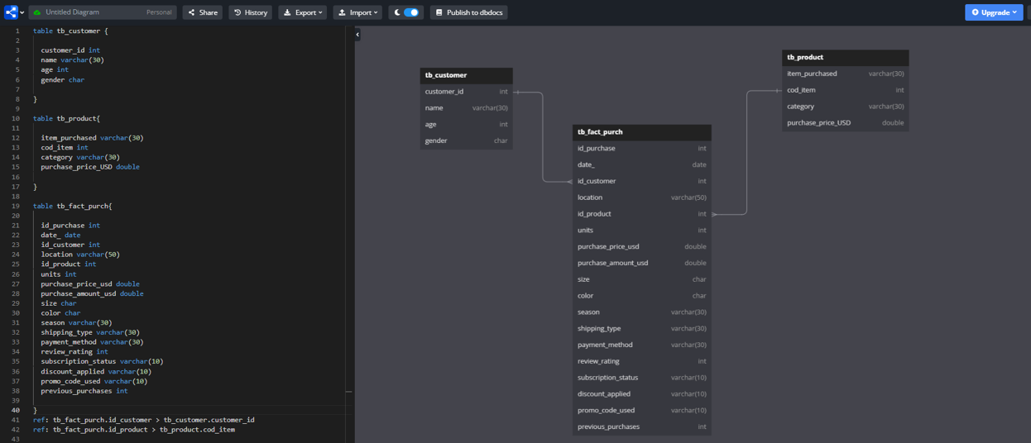
Task: Click code line 'table tb_fact_purch{'
Action: tap(72, 206)
